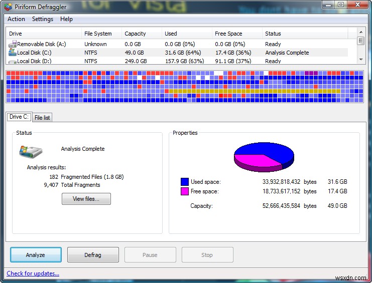Click the Piriform Defraggler title bar icon
Image resolution: width=372 pixels, height=283 pixels.
point(8,7)
